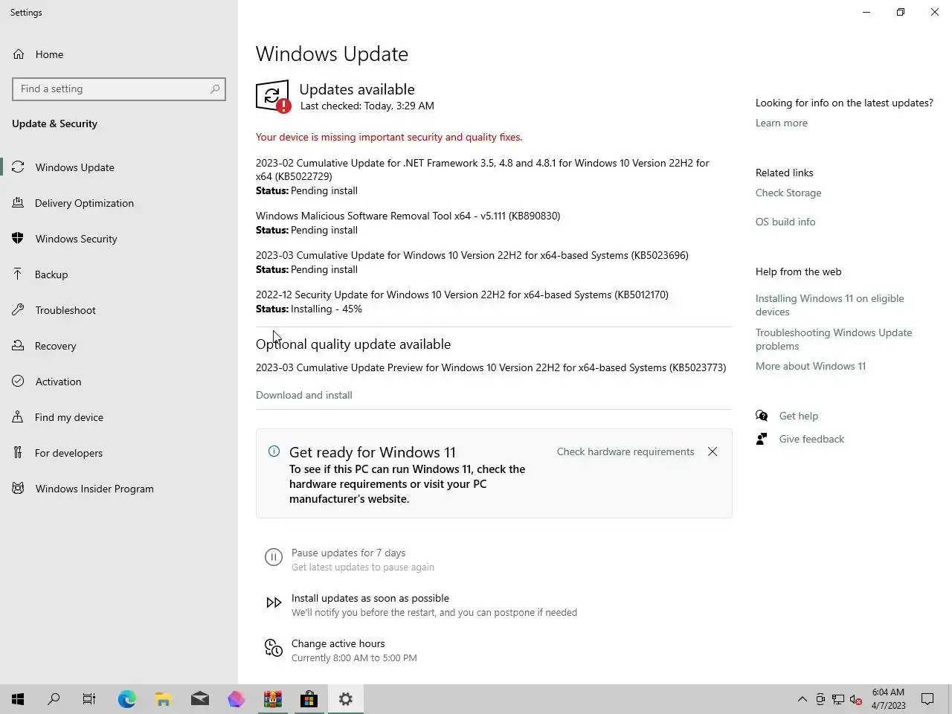The height and width of the screenshot is (714, 952).
Task: Click the Give feedback person icon
Action: (x=762, y=439)
